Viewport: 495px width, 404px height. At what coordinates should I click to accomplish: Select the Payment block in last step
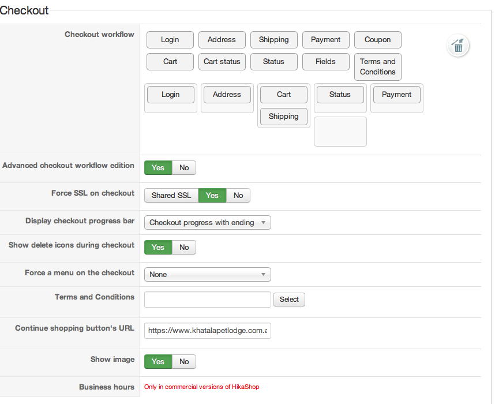[x=397, y=95]
